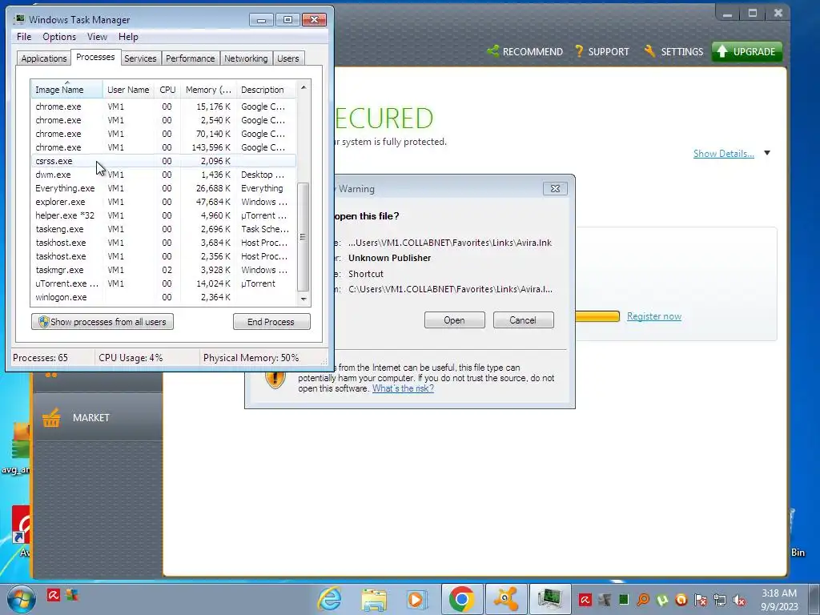Click the End Process button
The height and width of the screenshot is (615, 820).
pyautogui.click(x=271, y=322)
